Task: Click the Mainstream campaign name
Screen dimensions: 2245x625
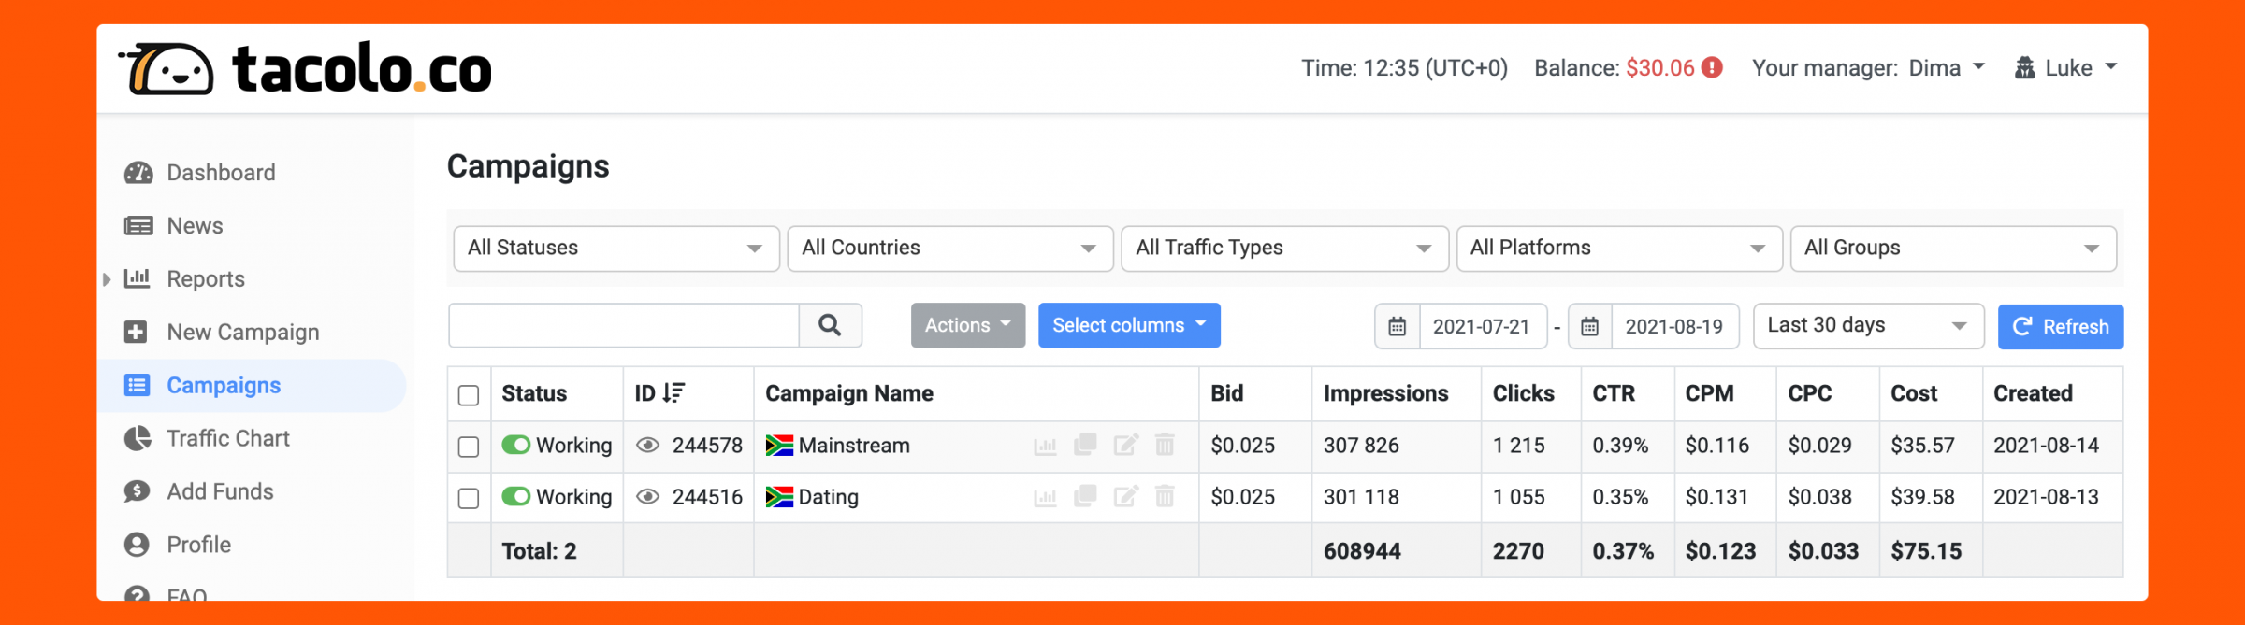Action: point(854,446)
